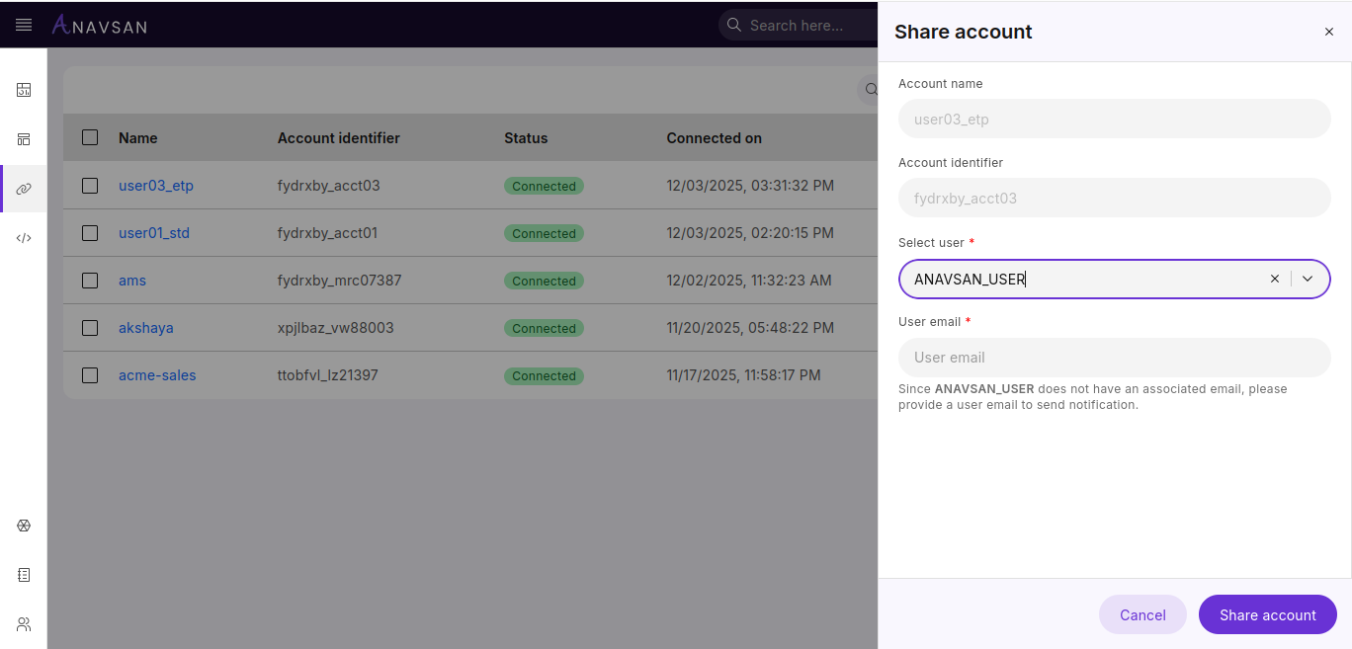
Task: Open the users icon in sidebar
Action: (24, 624)
